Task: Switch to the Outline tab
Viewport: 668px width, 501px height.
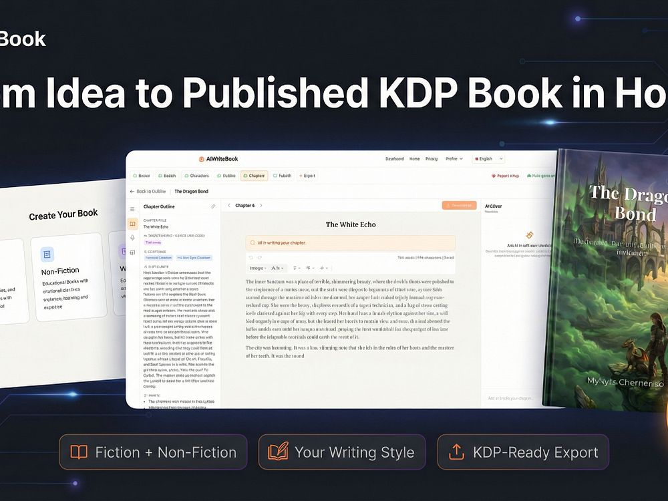Action: [x=226, y=176]
